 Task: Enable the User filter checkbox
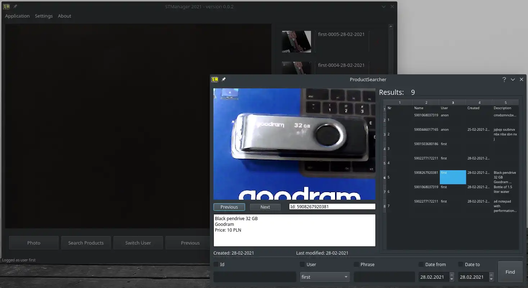(x=302, y=264)
